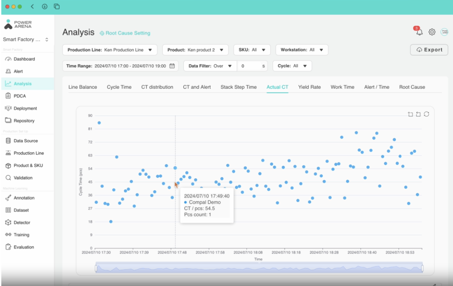Switch to Yield Rate tab
Image resolution: width=453 pixels, height=286 pixels.
pos(309,87)
